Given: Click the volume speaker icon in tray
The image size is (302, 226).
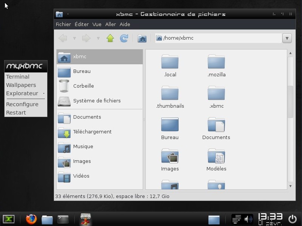Looking at the screenshot, I should click(x=248, y=219).
